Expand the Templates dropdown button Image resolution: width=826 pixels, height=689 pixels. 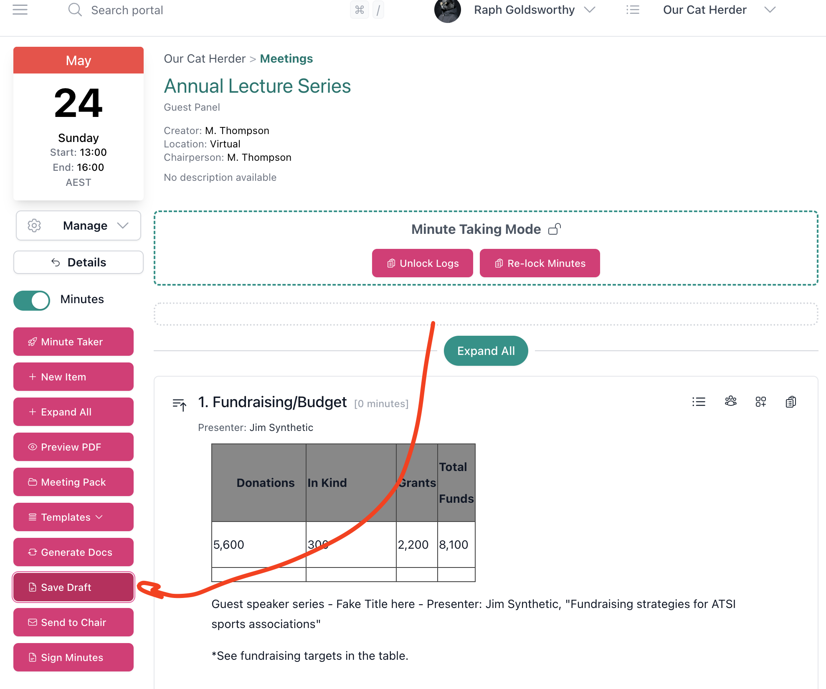(73, 517)
